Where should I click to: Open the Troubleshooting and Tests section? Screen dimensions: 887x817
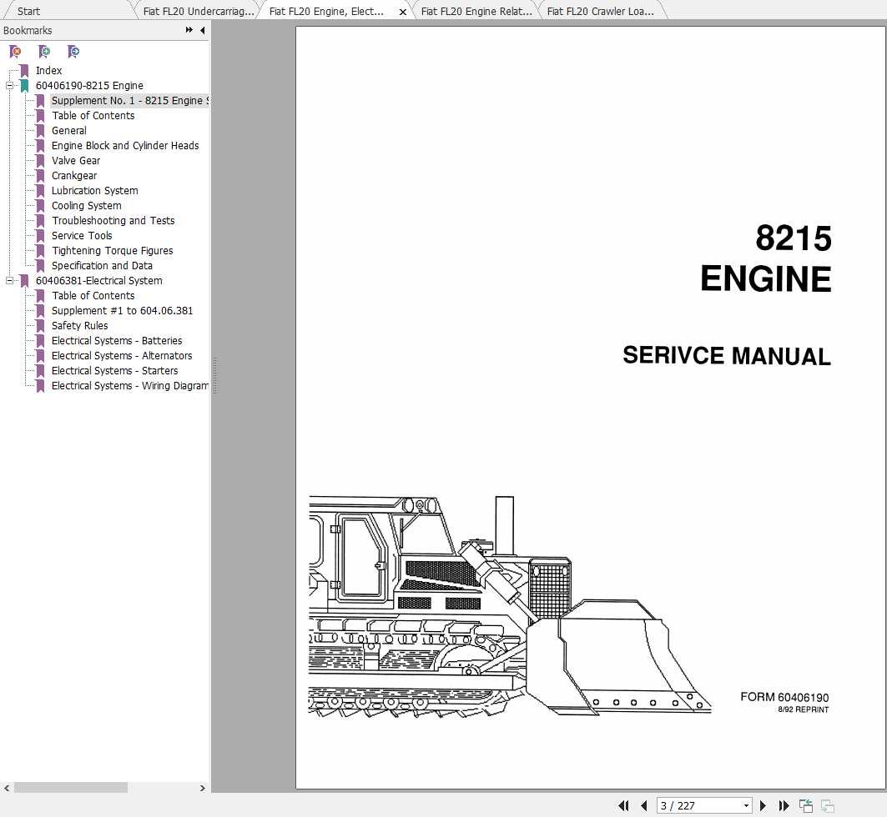click(113, 220)
